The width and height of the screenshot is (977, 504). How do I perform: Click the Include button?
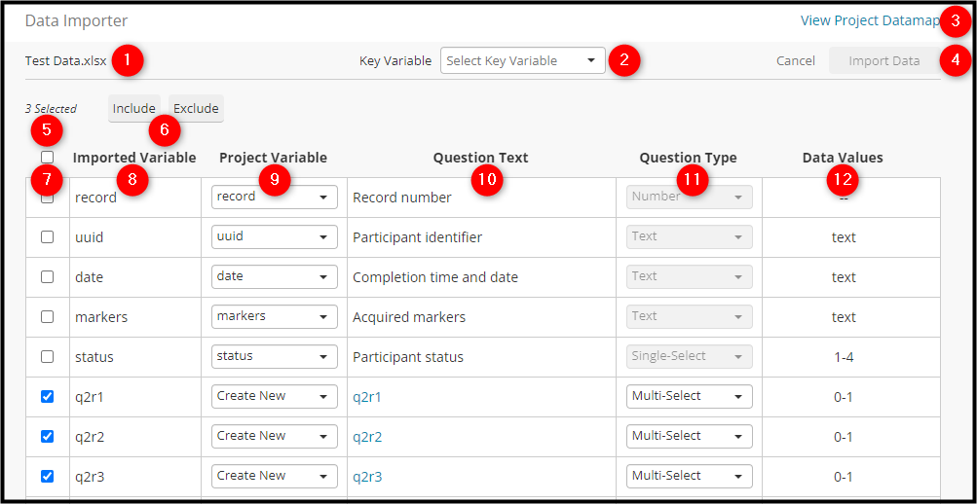coord(134,108)
